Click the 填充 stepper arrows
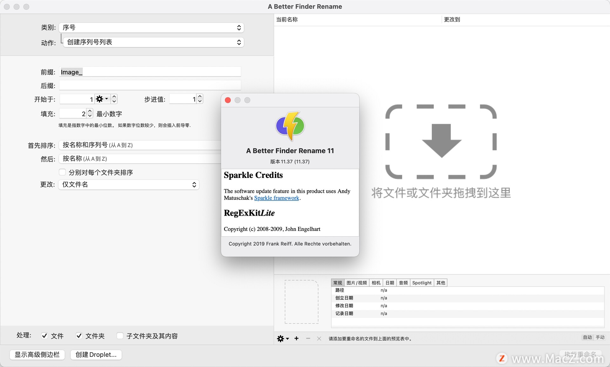610x367 pixels. tap(90, 113)
